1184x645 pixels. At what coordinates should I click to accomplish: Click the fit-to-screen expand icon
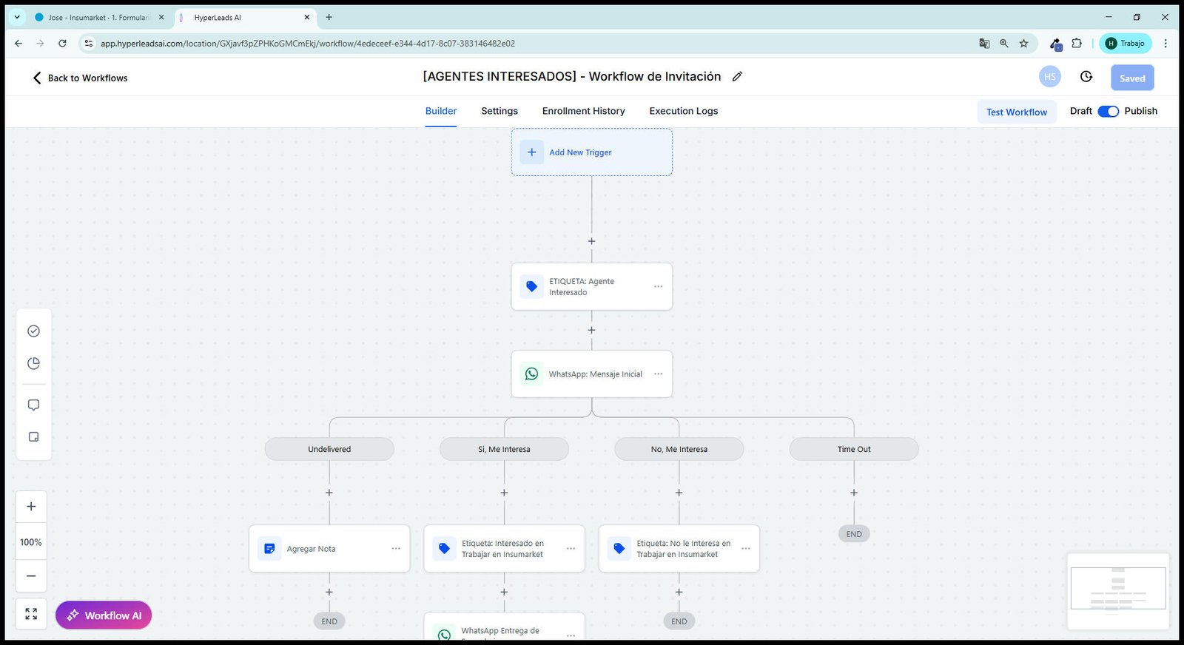[x=31, y=614]
